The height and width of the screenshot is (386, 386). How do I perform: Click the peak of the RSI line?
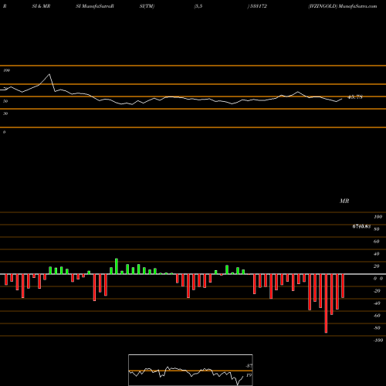click(x=49, y=74)
